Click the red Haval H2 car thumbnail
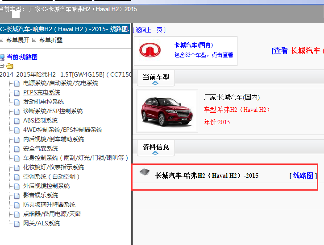The height and width of the screenshot is (245, 324). (167, 111)
